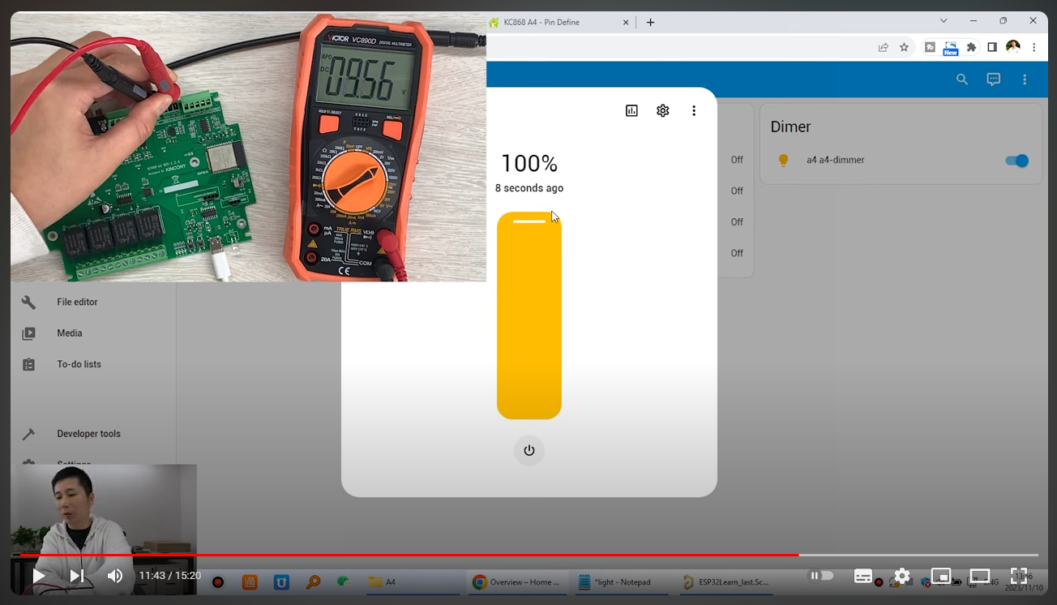Click the power button below the brightness slider
Image resolution: width=1057 pixels, height=605 pixels.
(x=529, y=450)
